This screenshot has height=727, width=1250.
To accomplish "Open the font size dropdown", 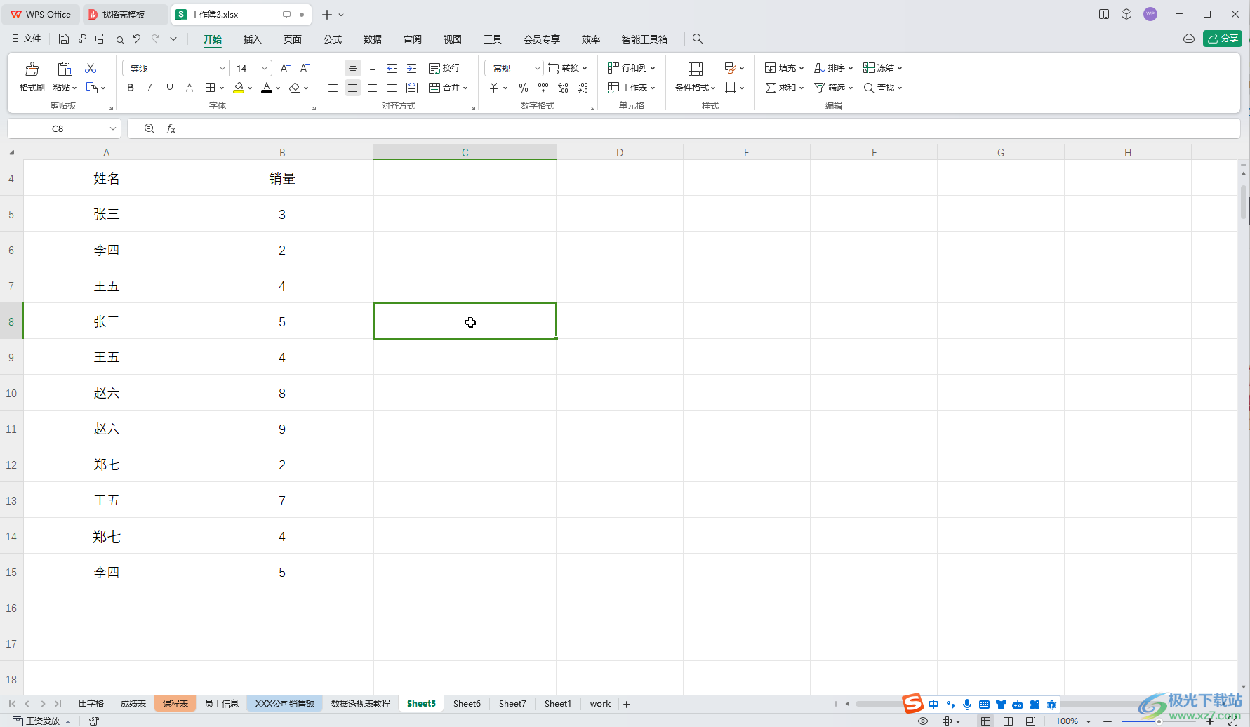I will [x=265, y=68].
